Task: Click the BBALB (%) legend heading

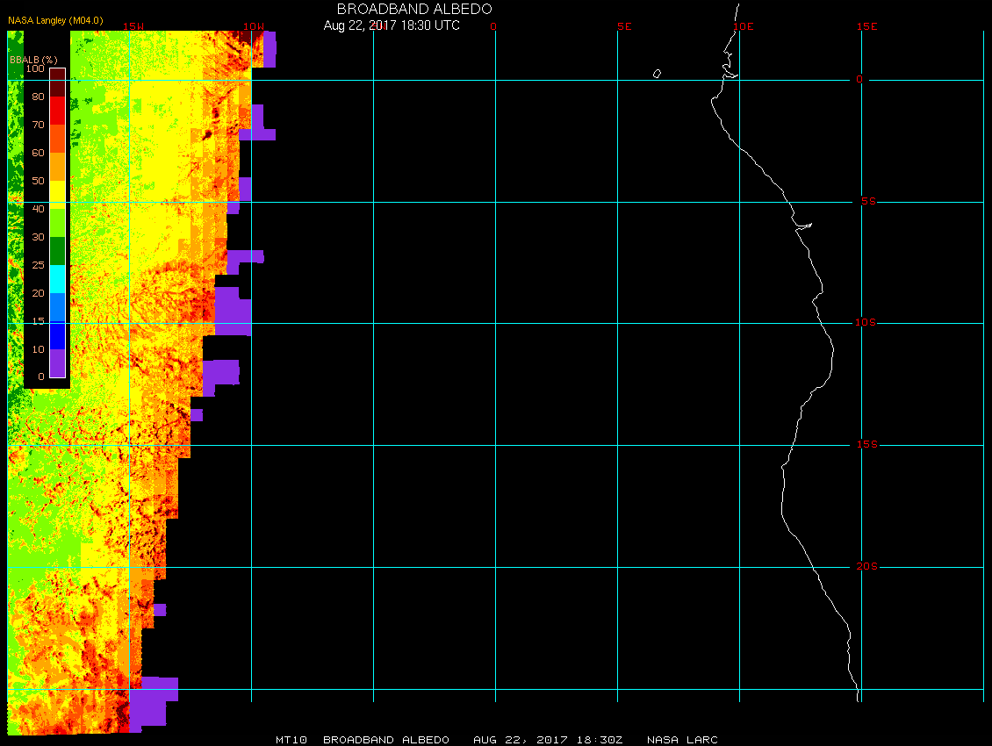Action: [28, 59]
